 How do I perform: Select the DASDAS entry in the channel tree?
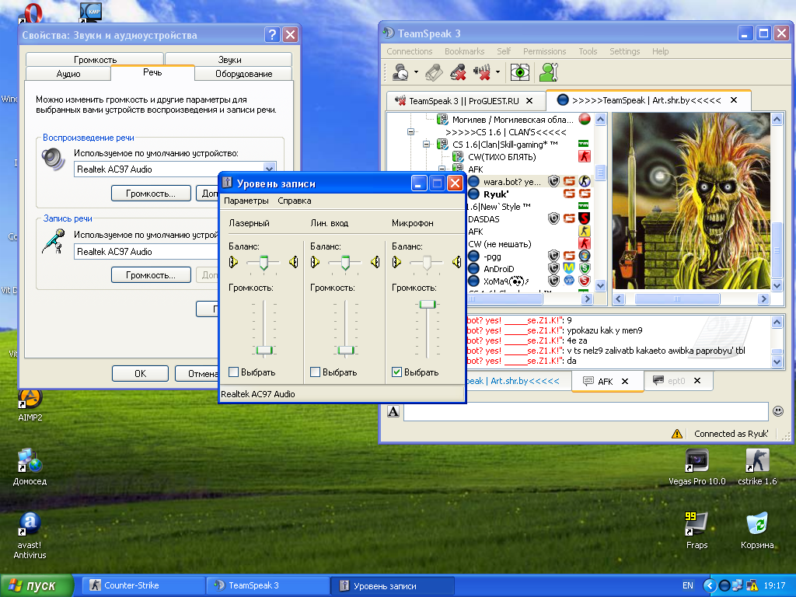(484, 218)
